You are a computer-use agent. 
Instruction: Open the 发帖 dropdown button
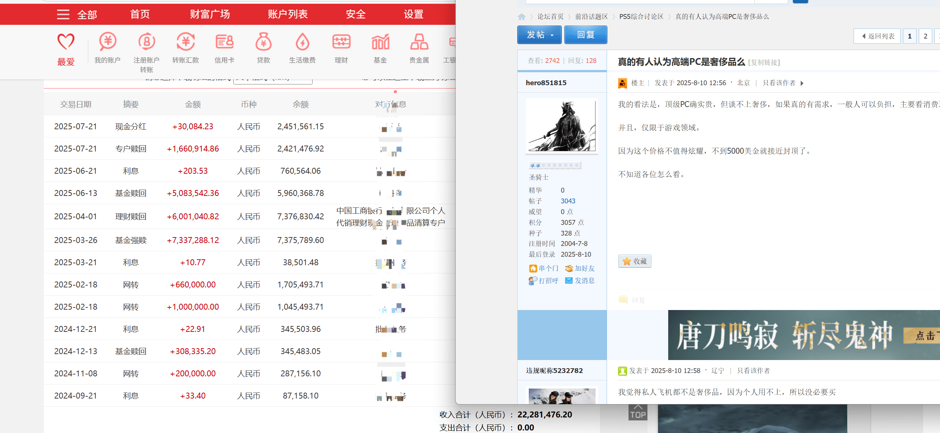point(539,35)
